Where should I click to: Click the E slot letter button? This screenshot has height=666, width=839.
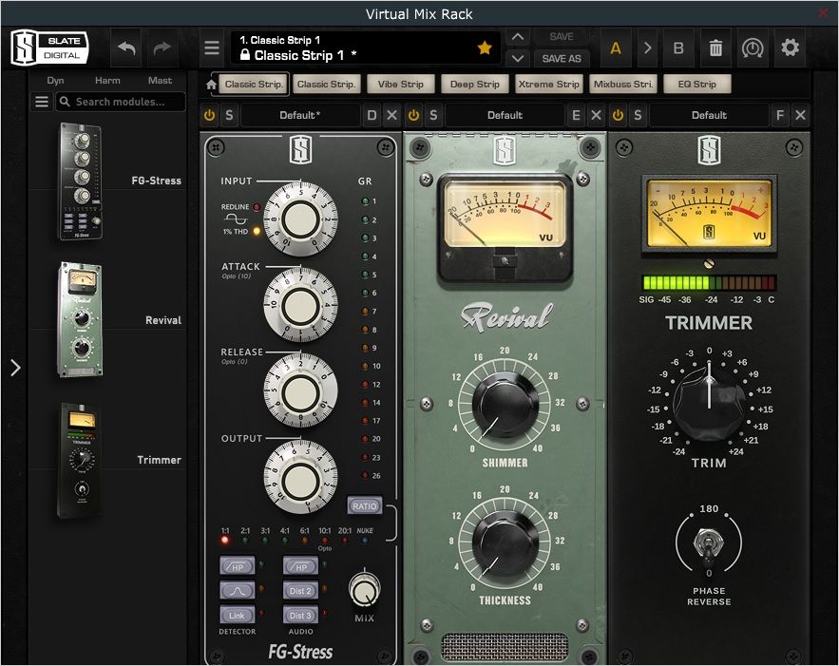pyautogui.click(x=576, y=115)
